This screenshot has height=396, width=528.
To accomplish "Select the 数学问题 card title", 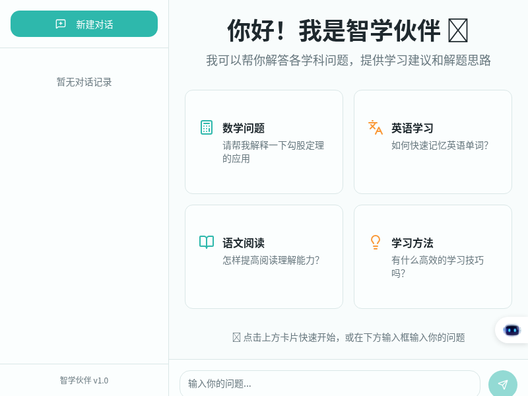I will click(x=244, y=128).
